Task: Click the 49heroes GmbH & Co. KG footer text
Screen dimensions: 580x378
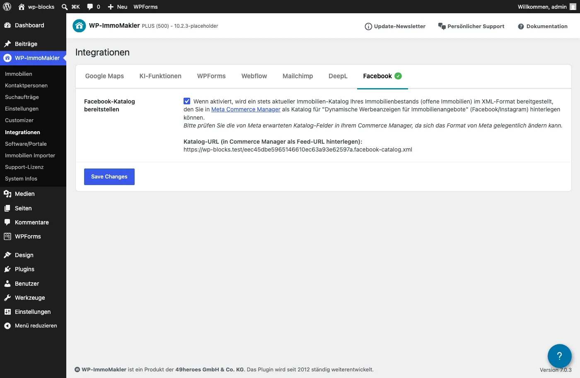Action: [210, 370]
